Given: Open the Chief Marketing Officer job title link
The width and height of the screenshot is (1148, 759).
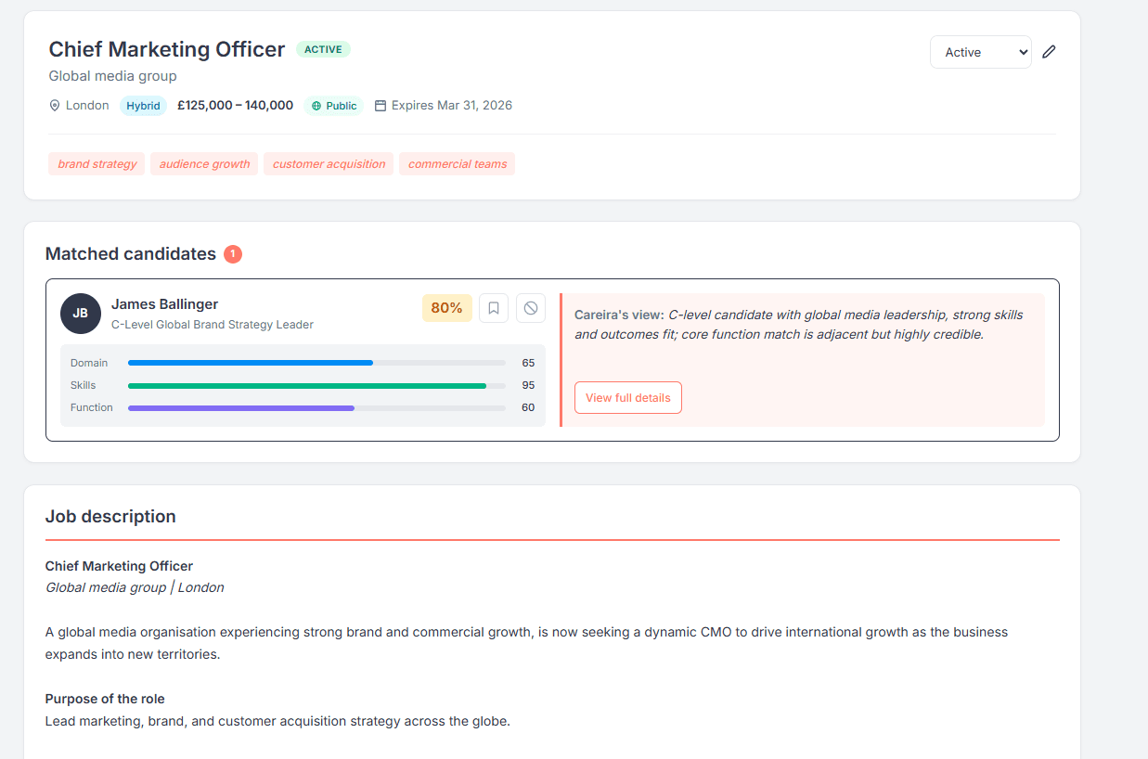Looking at the screenshot, I should (166, 48).
